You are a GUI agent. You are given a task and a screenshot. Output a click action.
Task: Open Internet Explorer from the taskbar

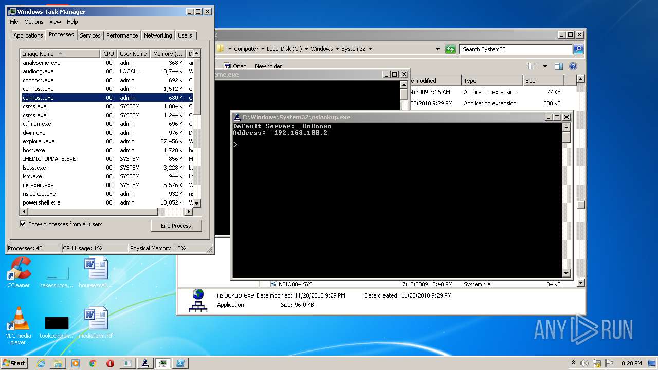pos(41,363)
